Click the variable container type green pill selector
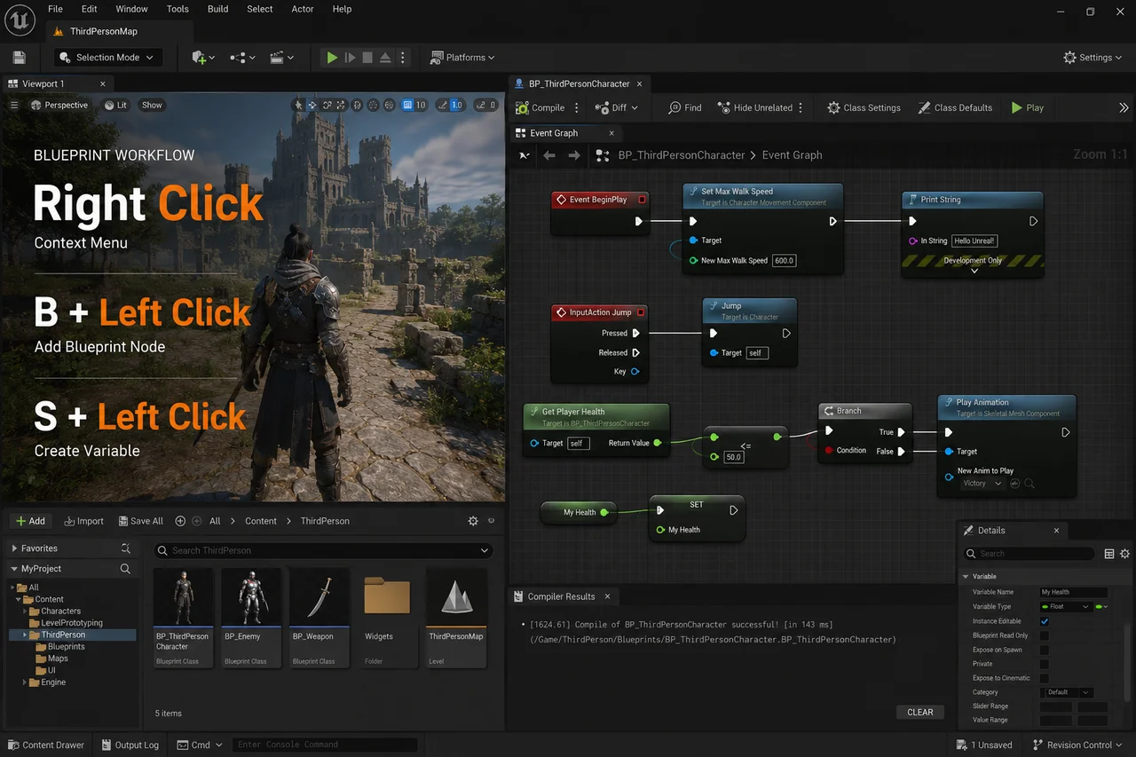Screen dimensions: 1136x757 pyautogui.click(x=1103, y=607)
